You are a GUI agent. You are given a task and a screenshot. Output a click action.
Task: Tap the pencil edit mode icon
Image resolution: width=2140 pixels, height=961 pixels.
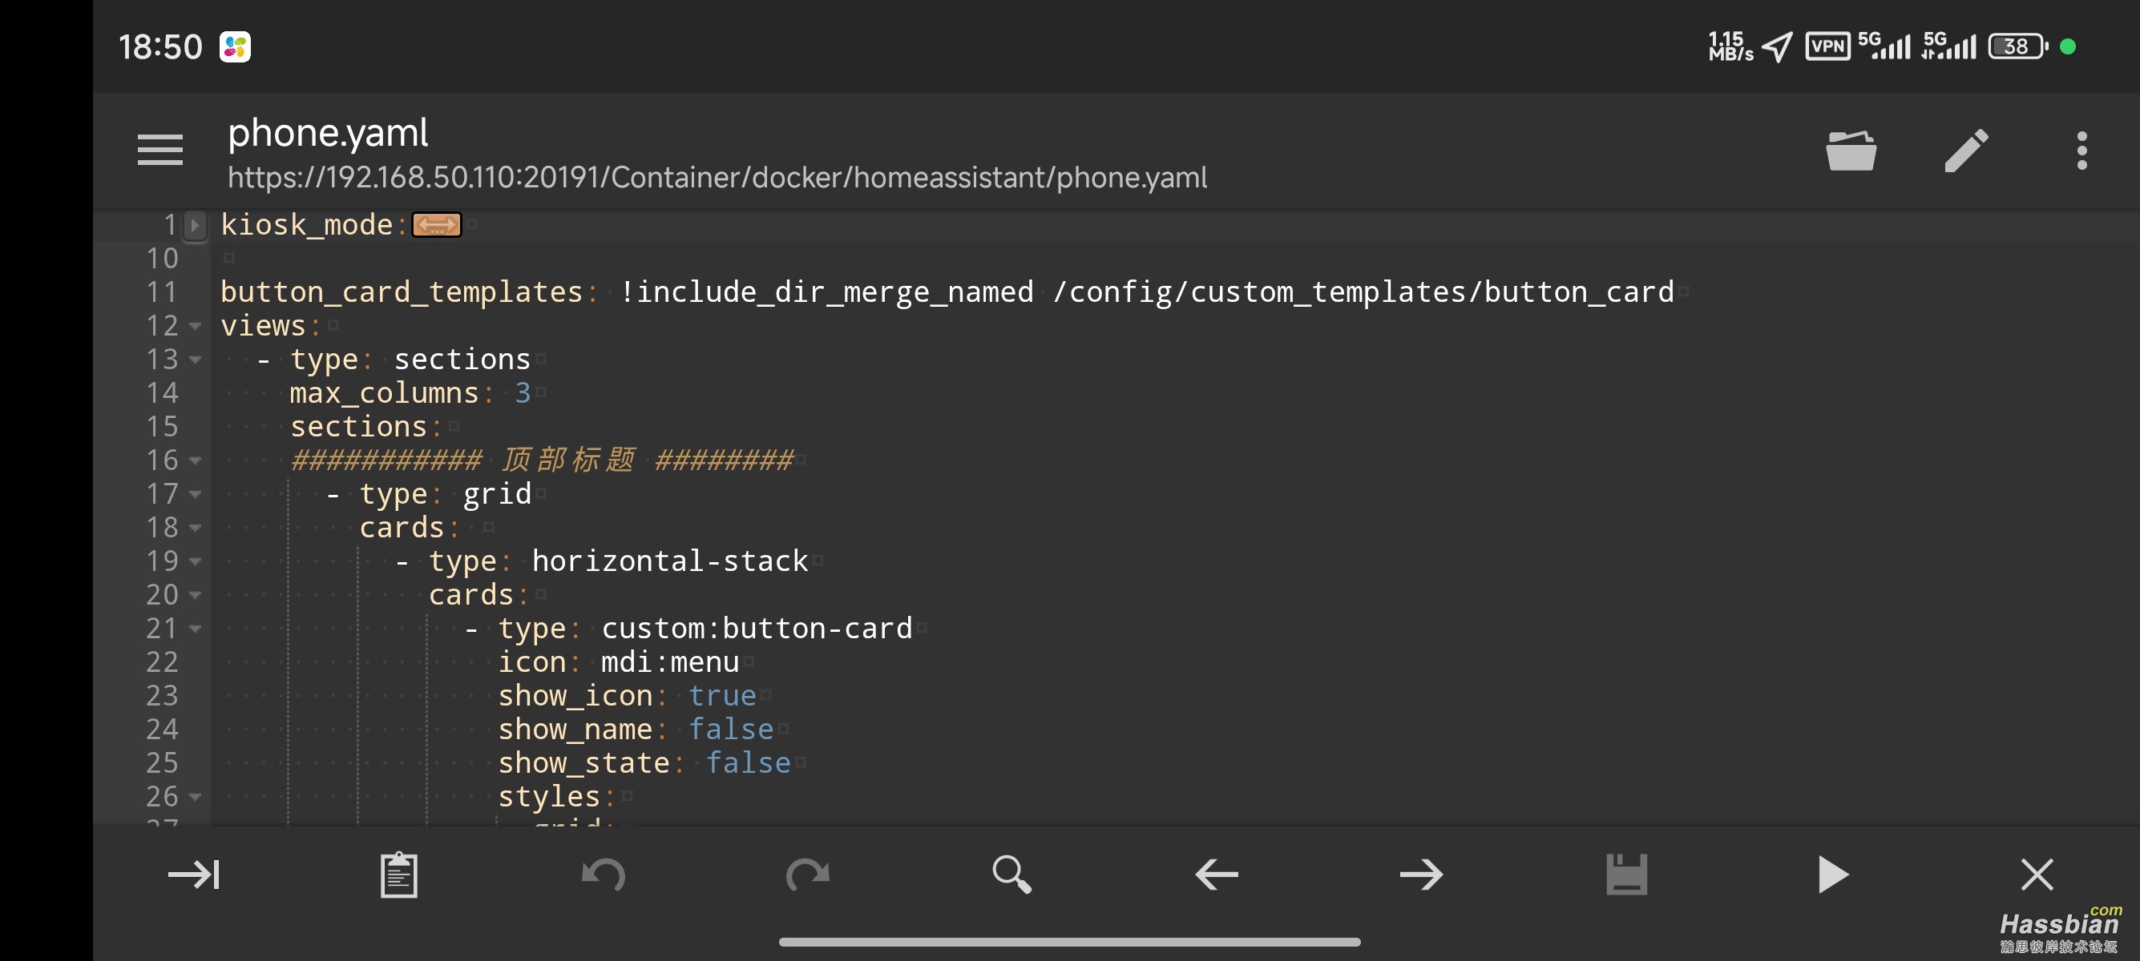pos(1966,151)
